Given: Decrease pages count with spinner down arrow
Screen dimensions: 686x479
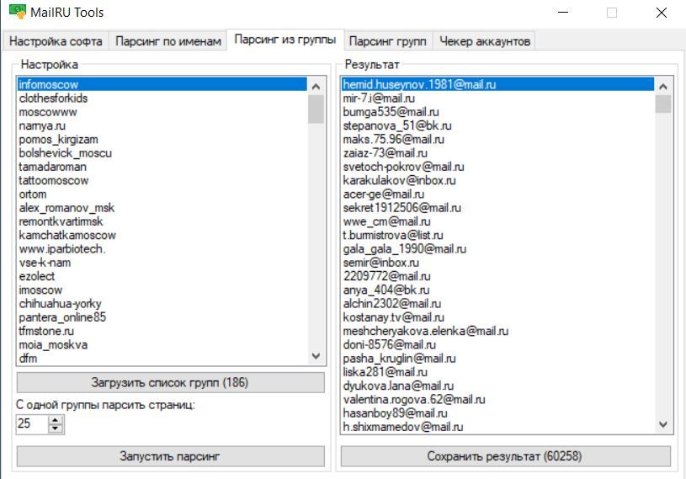Looking at the screenshot, I should point(56,428).
